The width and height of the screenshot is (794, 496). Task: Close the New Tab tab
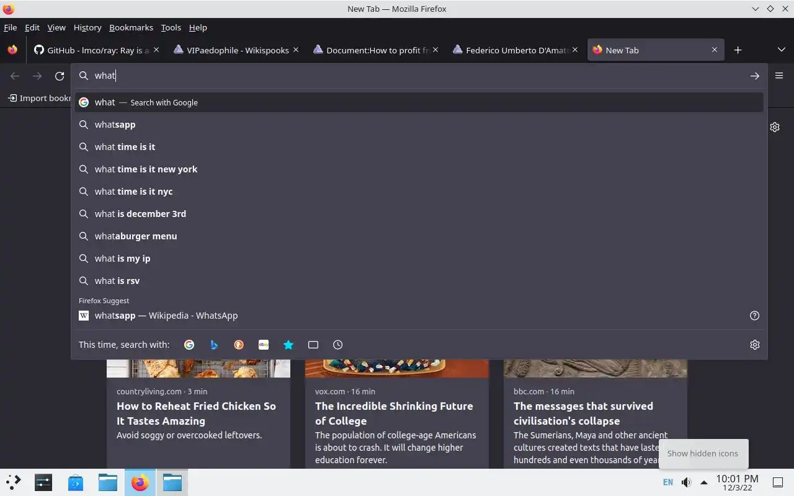[x=715, y=50]
